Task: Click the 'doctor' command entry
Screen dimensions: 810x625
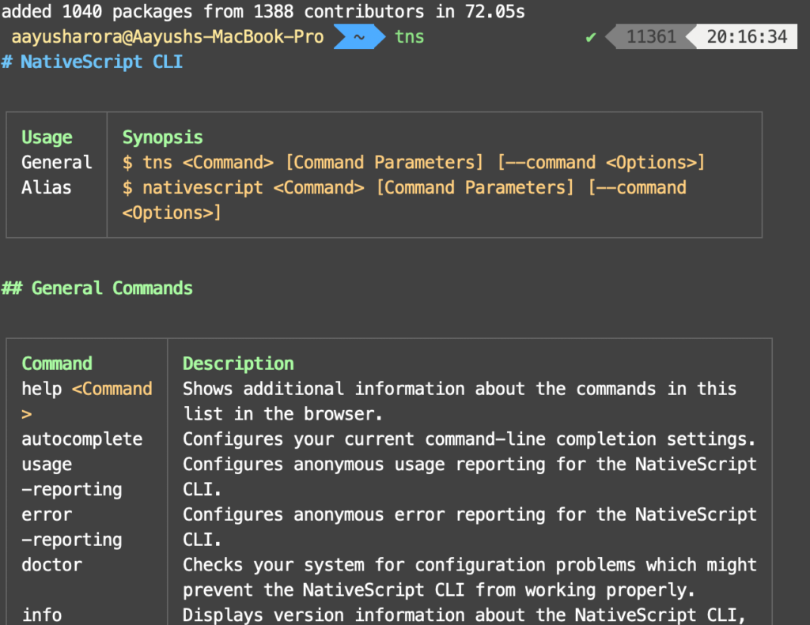Action: (x=51, y=565)
